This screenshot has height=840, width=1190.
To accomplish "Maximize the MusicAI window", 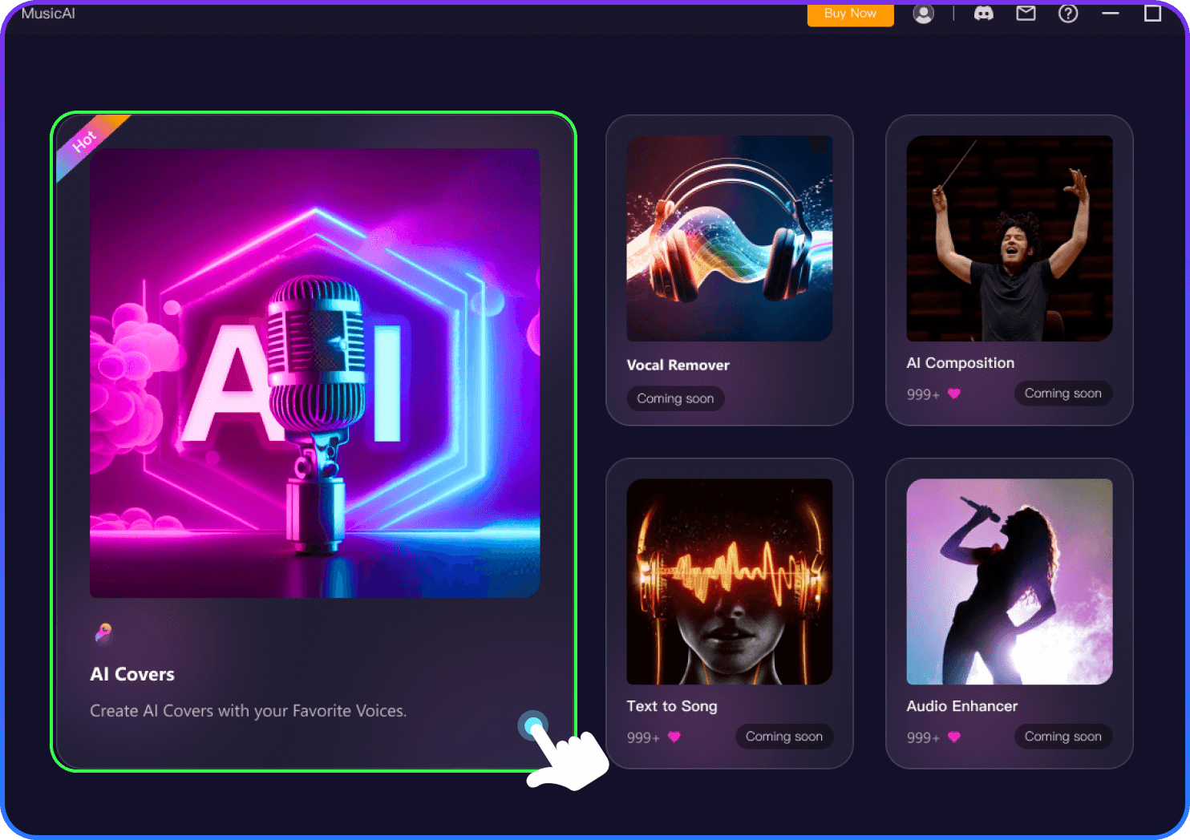I will point(1152,14).
